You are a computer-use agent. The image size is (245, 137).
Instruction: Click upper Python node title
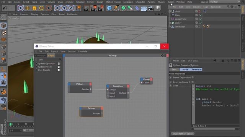coord(80,84)
